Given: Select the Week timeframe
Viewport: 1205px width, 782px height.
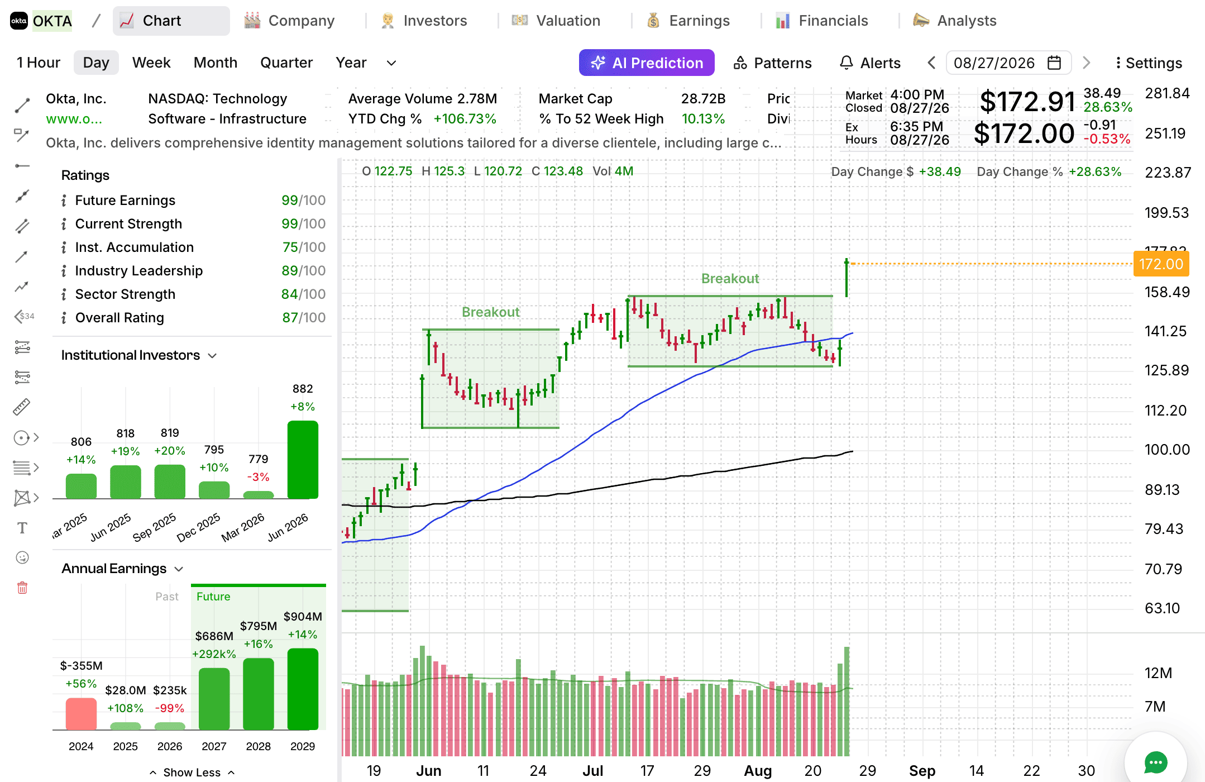Looking at the screenshot, I should coord(151,63).
